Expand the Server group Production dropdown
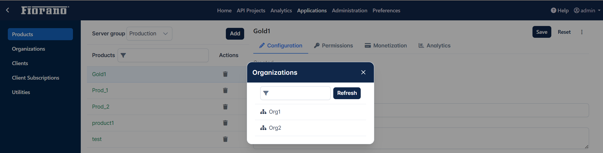The height and width of the screenshot is (153, 603). click(149, 33)
